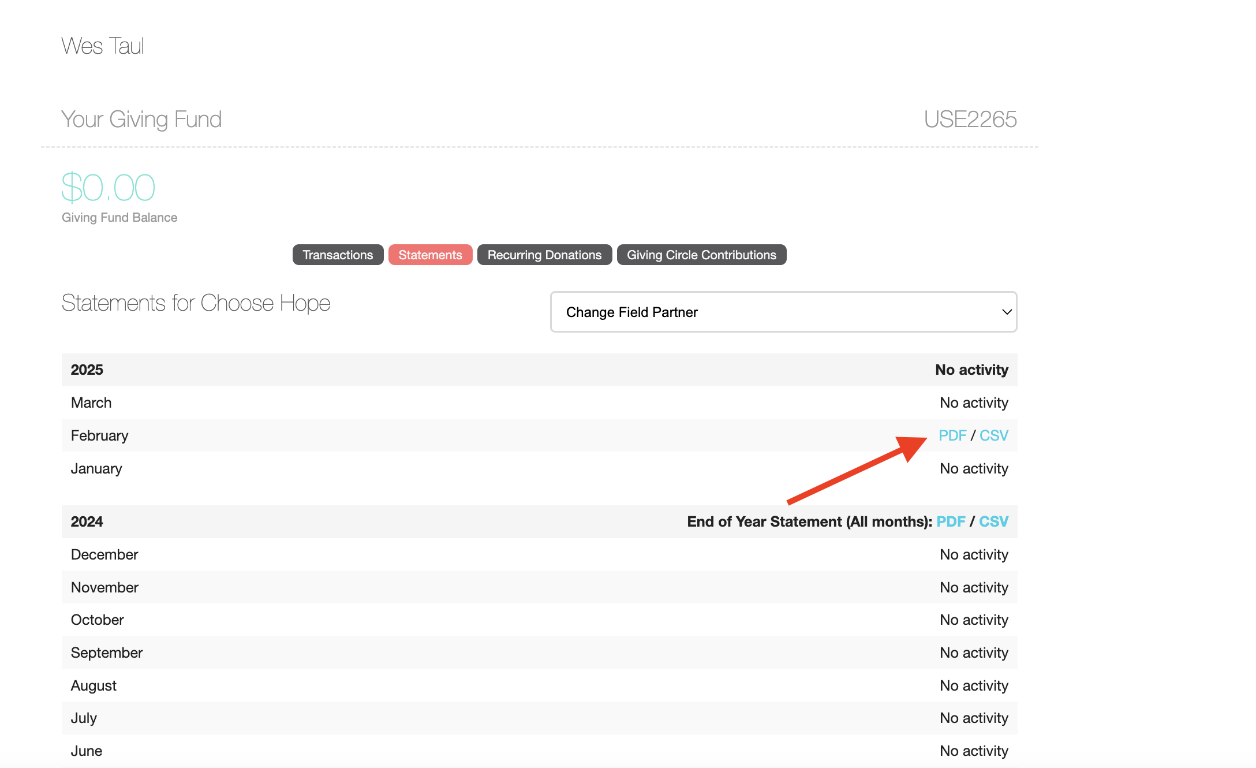Click No activity in the March row
The height and width of the screenshot is (768, 1256).
974,402
